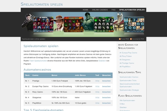Open sidebar link #2 Roxy Palace
Viewport: 167px width, 111px height.
pyautogui.click(x=126, y=56)
